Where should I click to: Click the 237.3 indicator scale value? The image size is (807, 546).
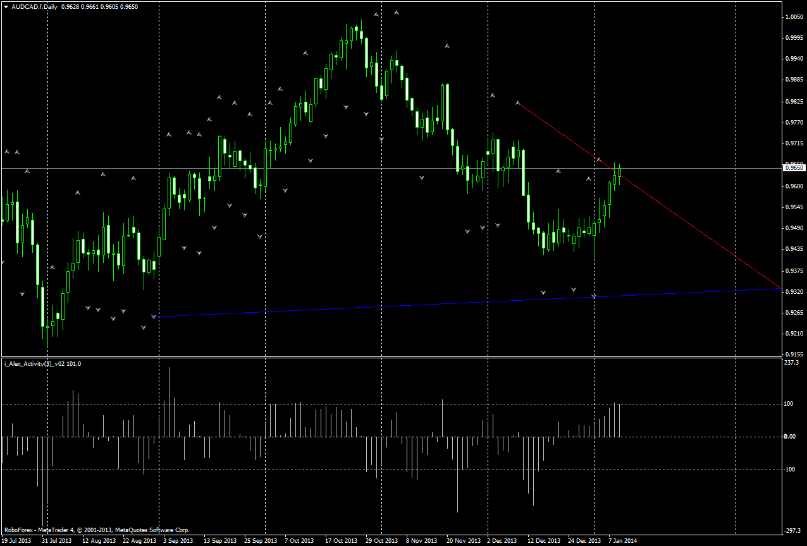click(x=792, y=363)
